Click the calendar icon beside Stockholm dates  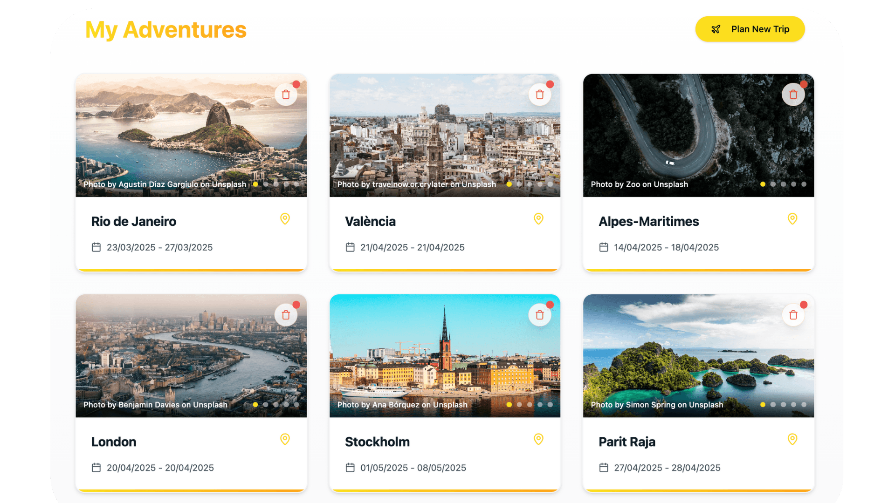[350, 468]
